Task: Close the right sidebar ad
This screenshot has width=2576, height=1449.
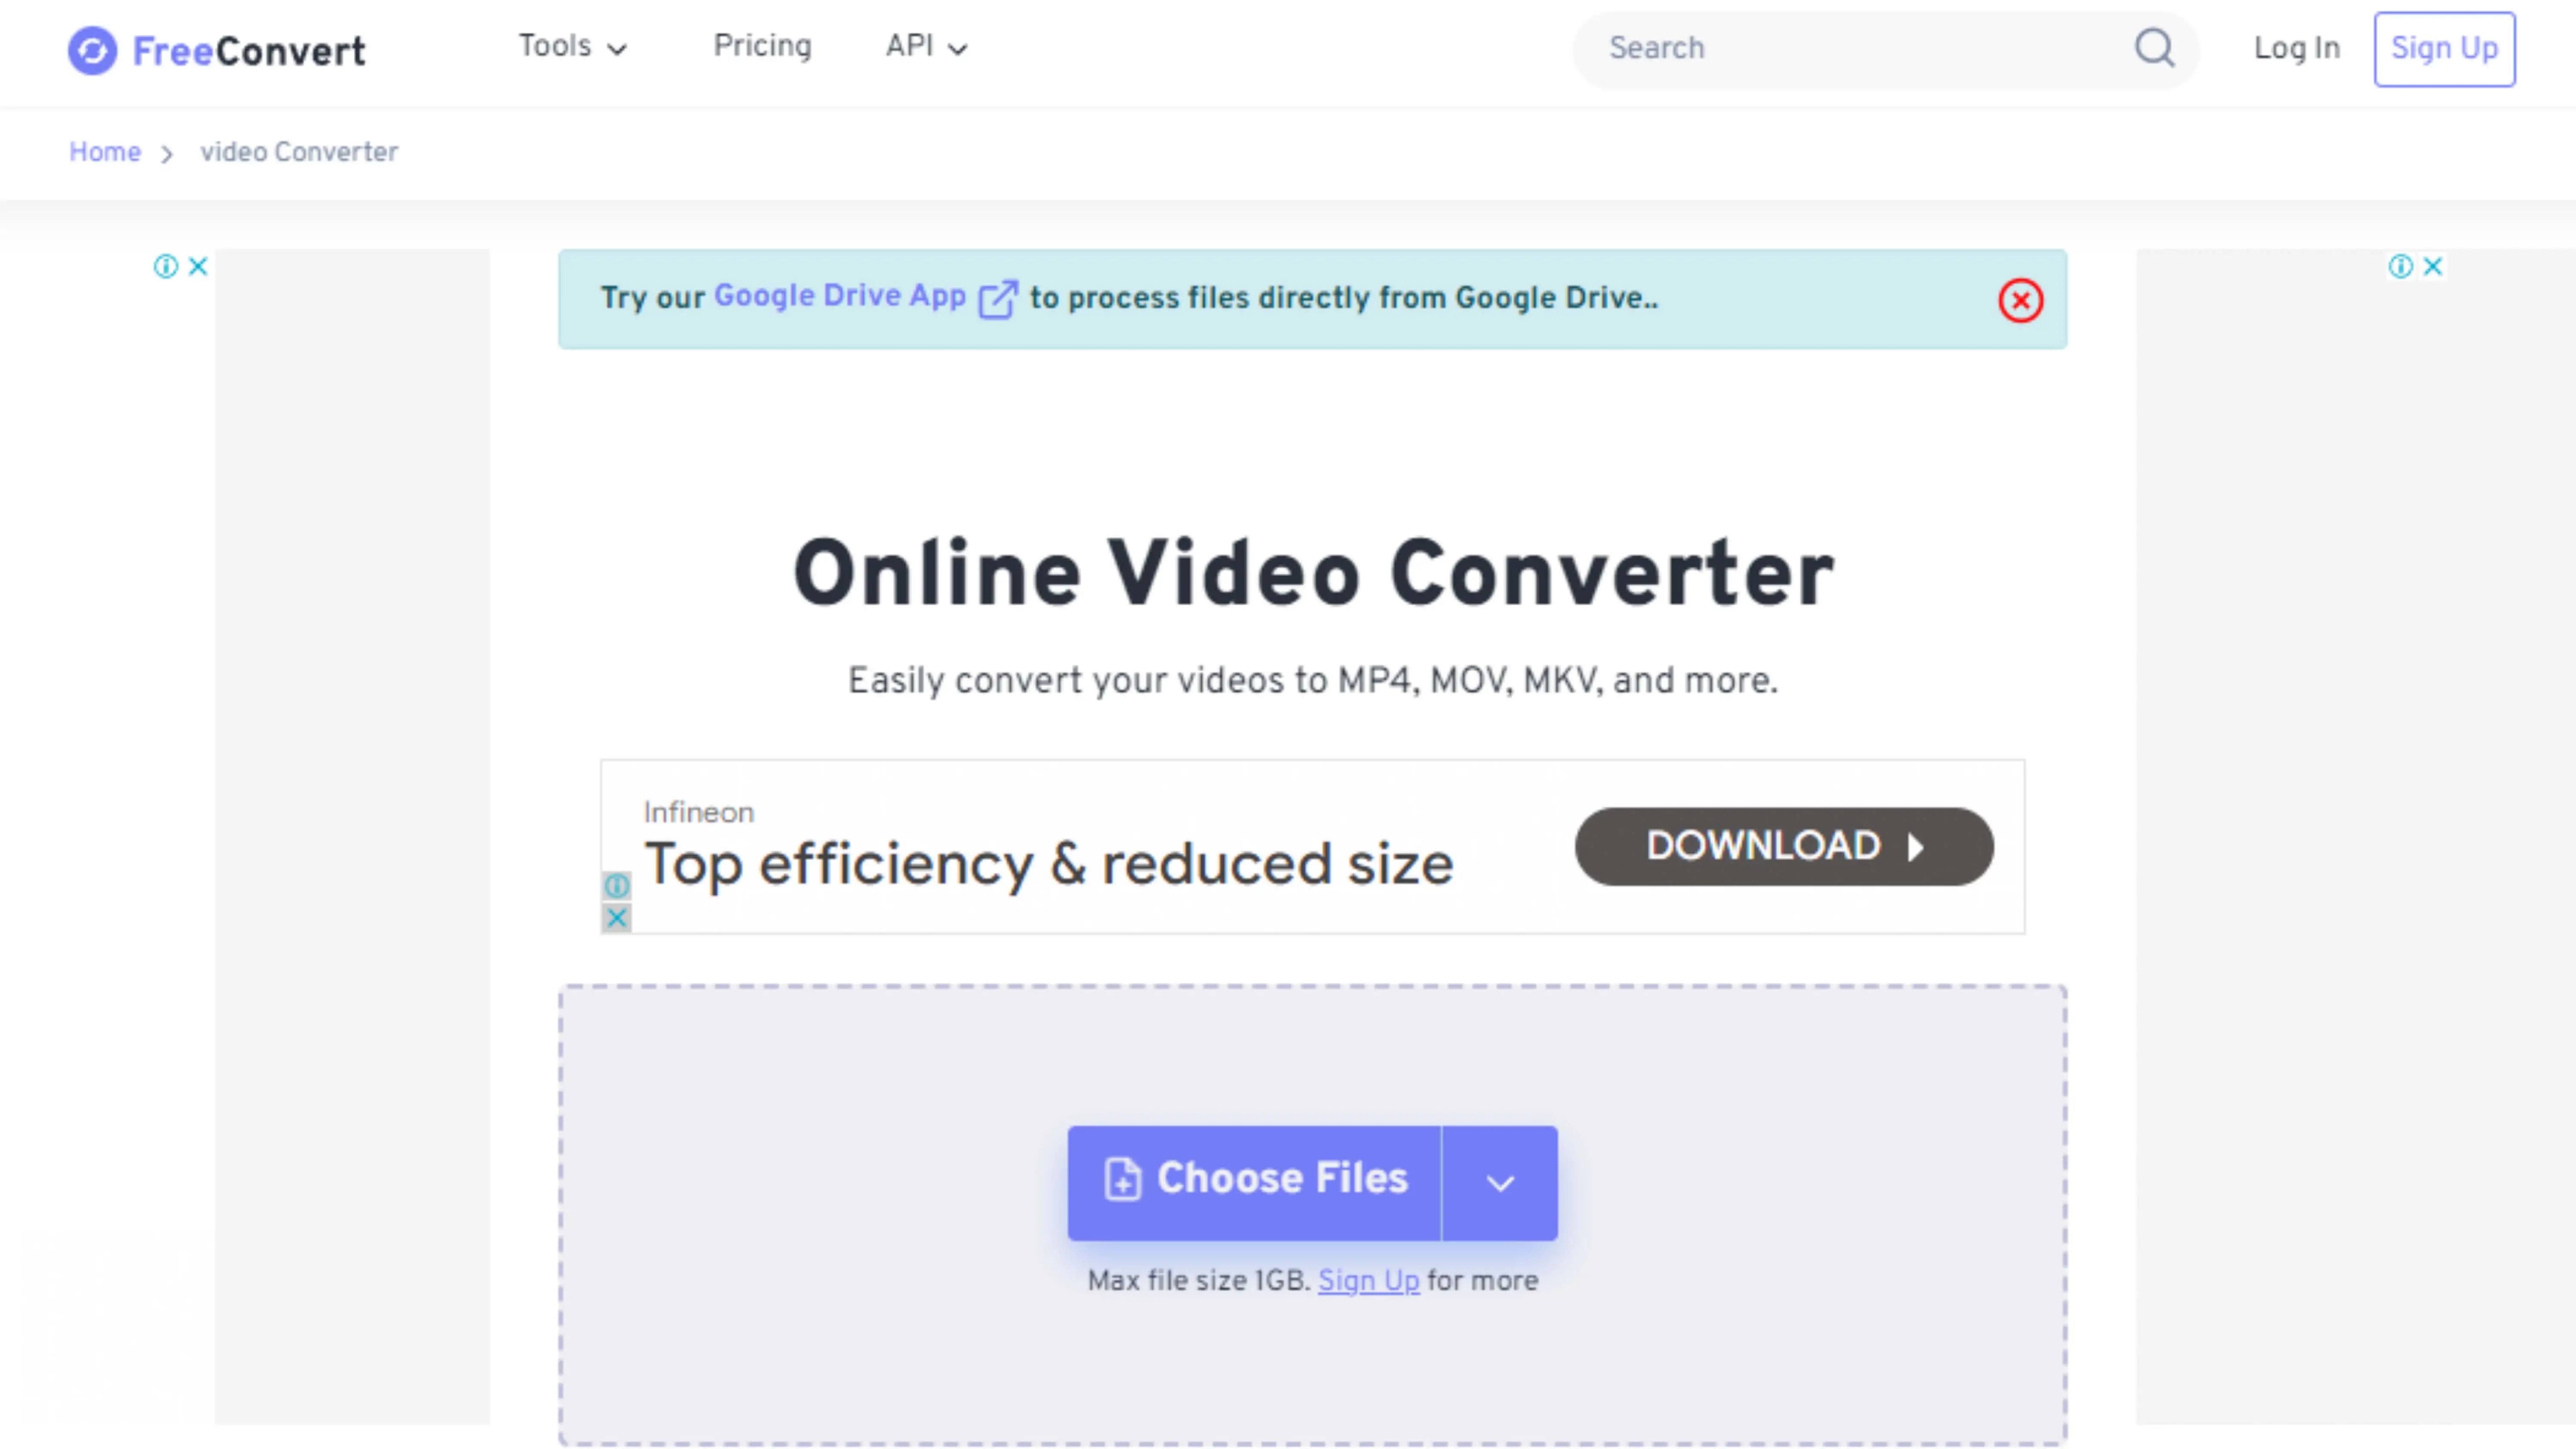Action: coord(2433,266)
